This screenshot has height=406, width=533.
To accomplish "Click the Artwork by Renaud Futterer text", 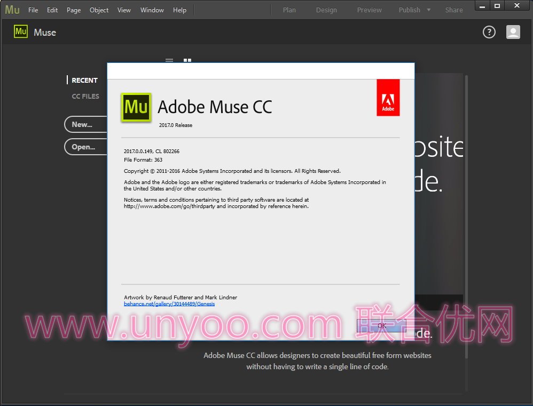I will click(181, 297).
